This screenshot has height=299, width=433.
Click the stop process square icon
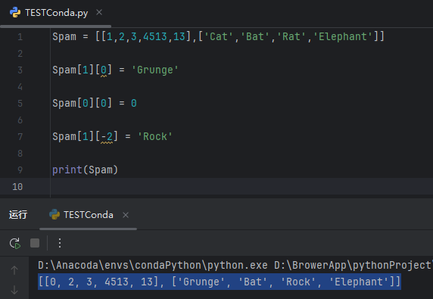point(35,243)
